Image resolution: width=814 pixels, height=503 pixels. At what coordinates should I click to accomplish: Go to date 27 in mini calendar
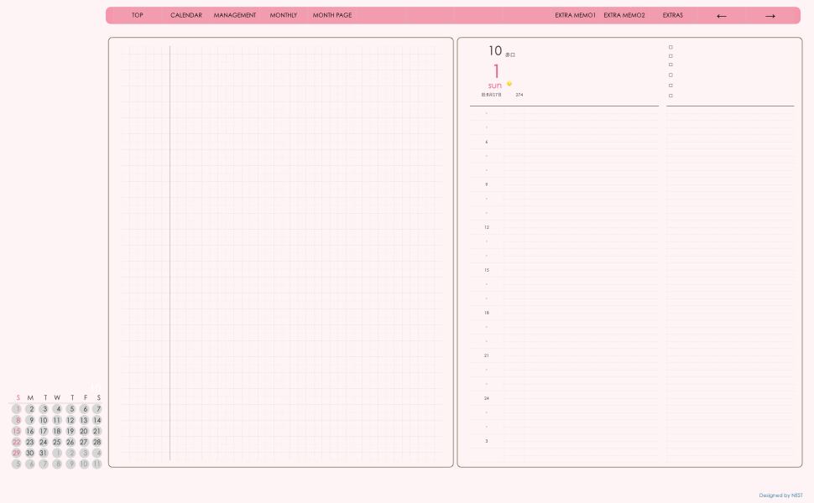[x=84, y=442]
